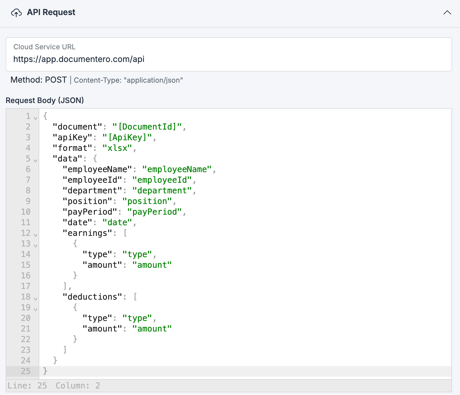Click the "data" key on line 5
Image resolution: width=460 pixels, height=395 pixels.
(67, 159)
